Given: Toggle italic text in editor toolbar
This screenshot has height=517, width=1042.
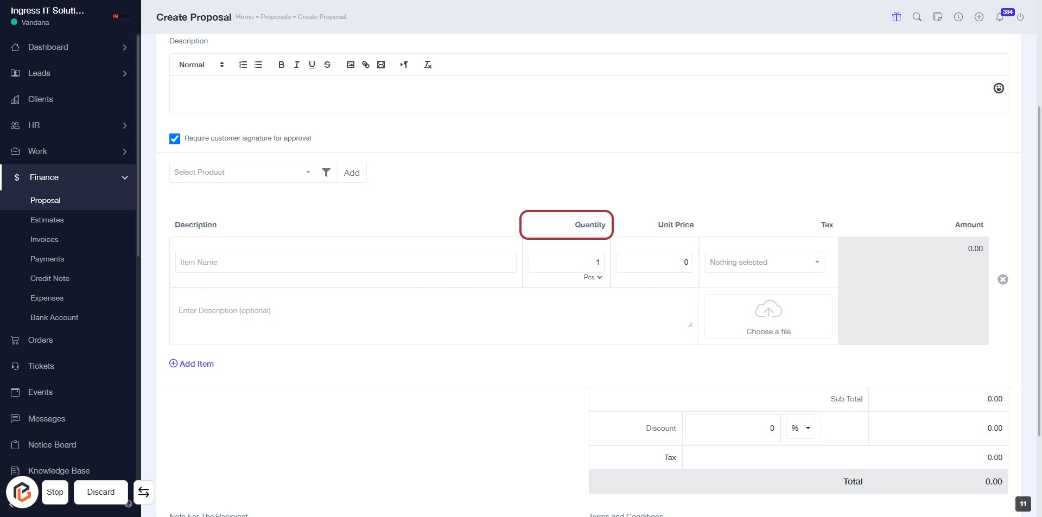Looking at the screenshot, I should [x=296, y=65].
